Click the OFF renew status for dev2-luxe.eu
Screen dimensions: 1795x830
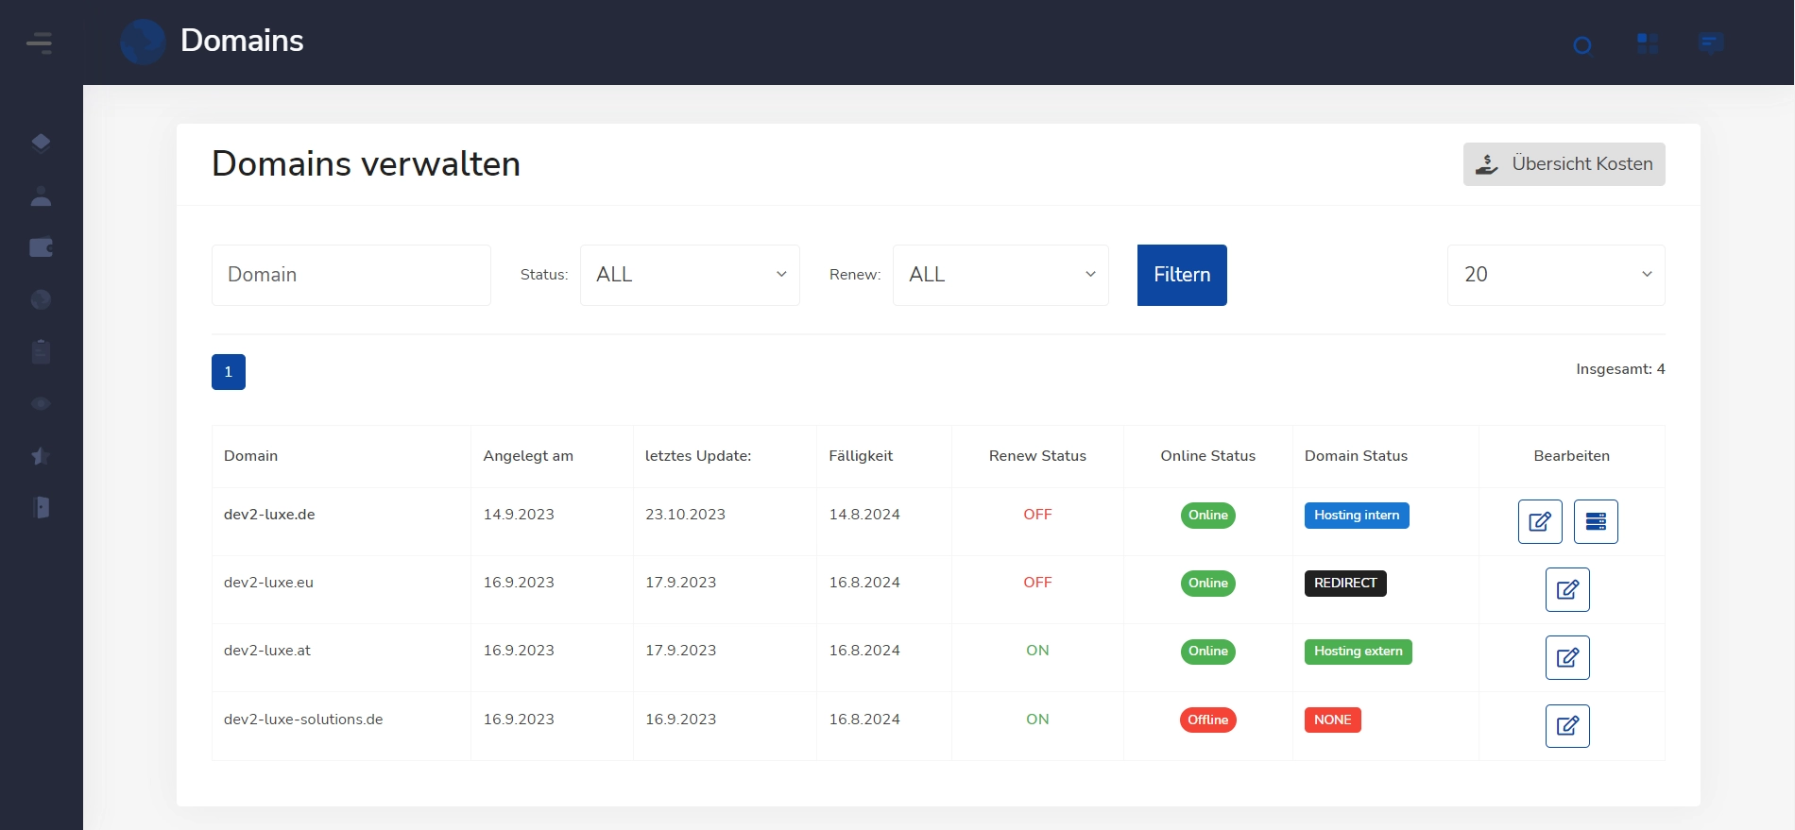point(1037,583)
